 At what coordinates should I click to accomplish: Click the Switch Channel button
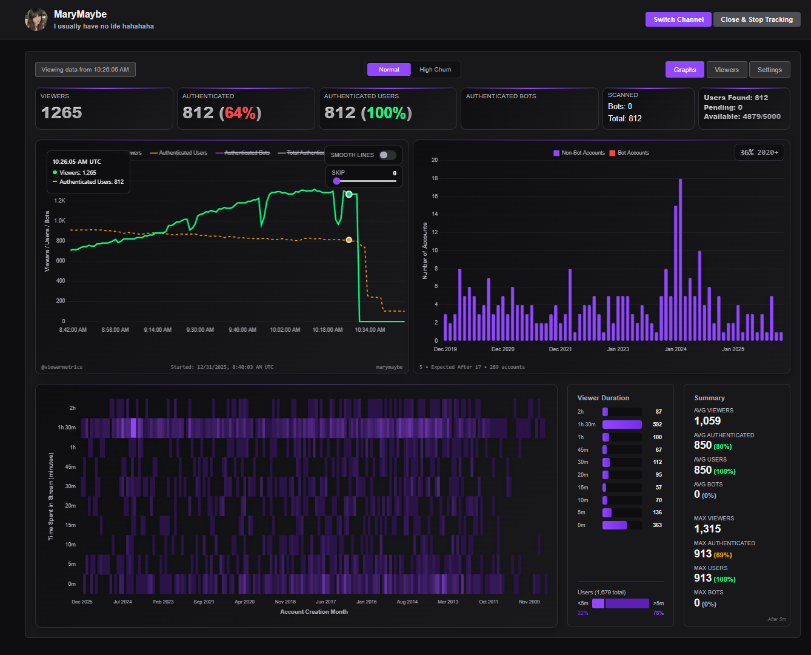(679, 19)
